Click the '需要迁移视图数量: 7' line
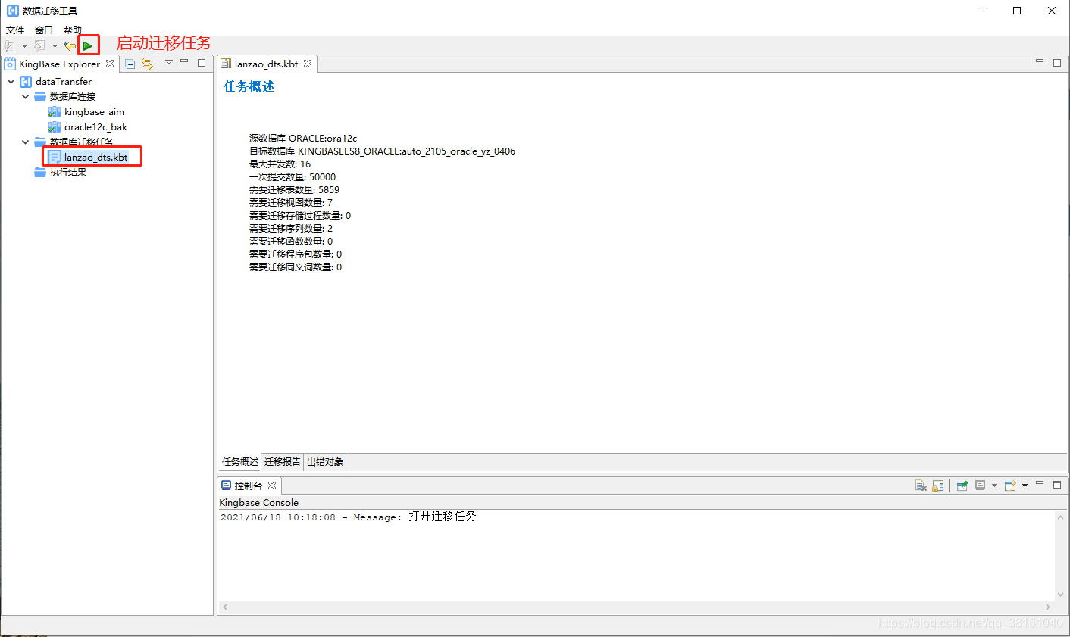 [x=291, y=203]
